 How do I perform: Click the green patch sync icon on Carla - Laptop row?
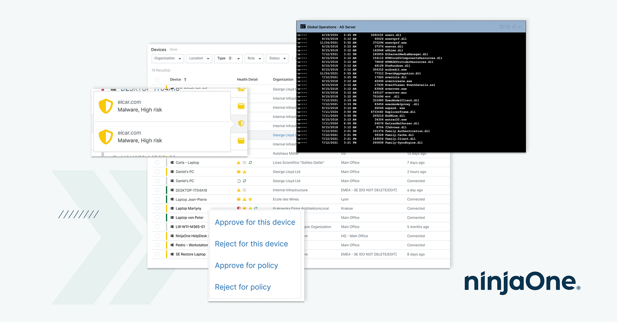250,162
